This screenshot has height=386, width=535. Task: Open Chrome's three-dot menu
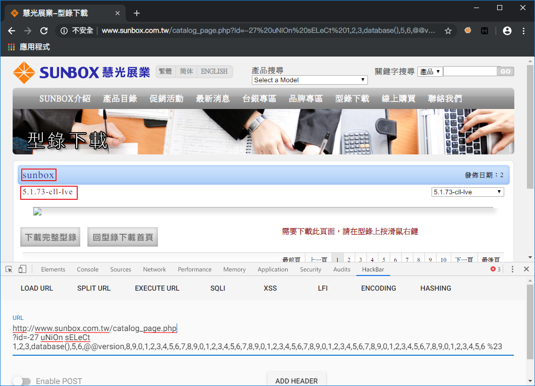(x=524, y=31)
